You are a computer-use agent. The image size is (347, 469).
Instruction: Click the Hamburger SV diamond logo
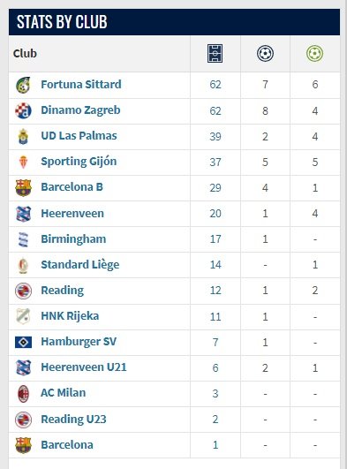(23, 342)
